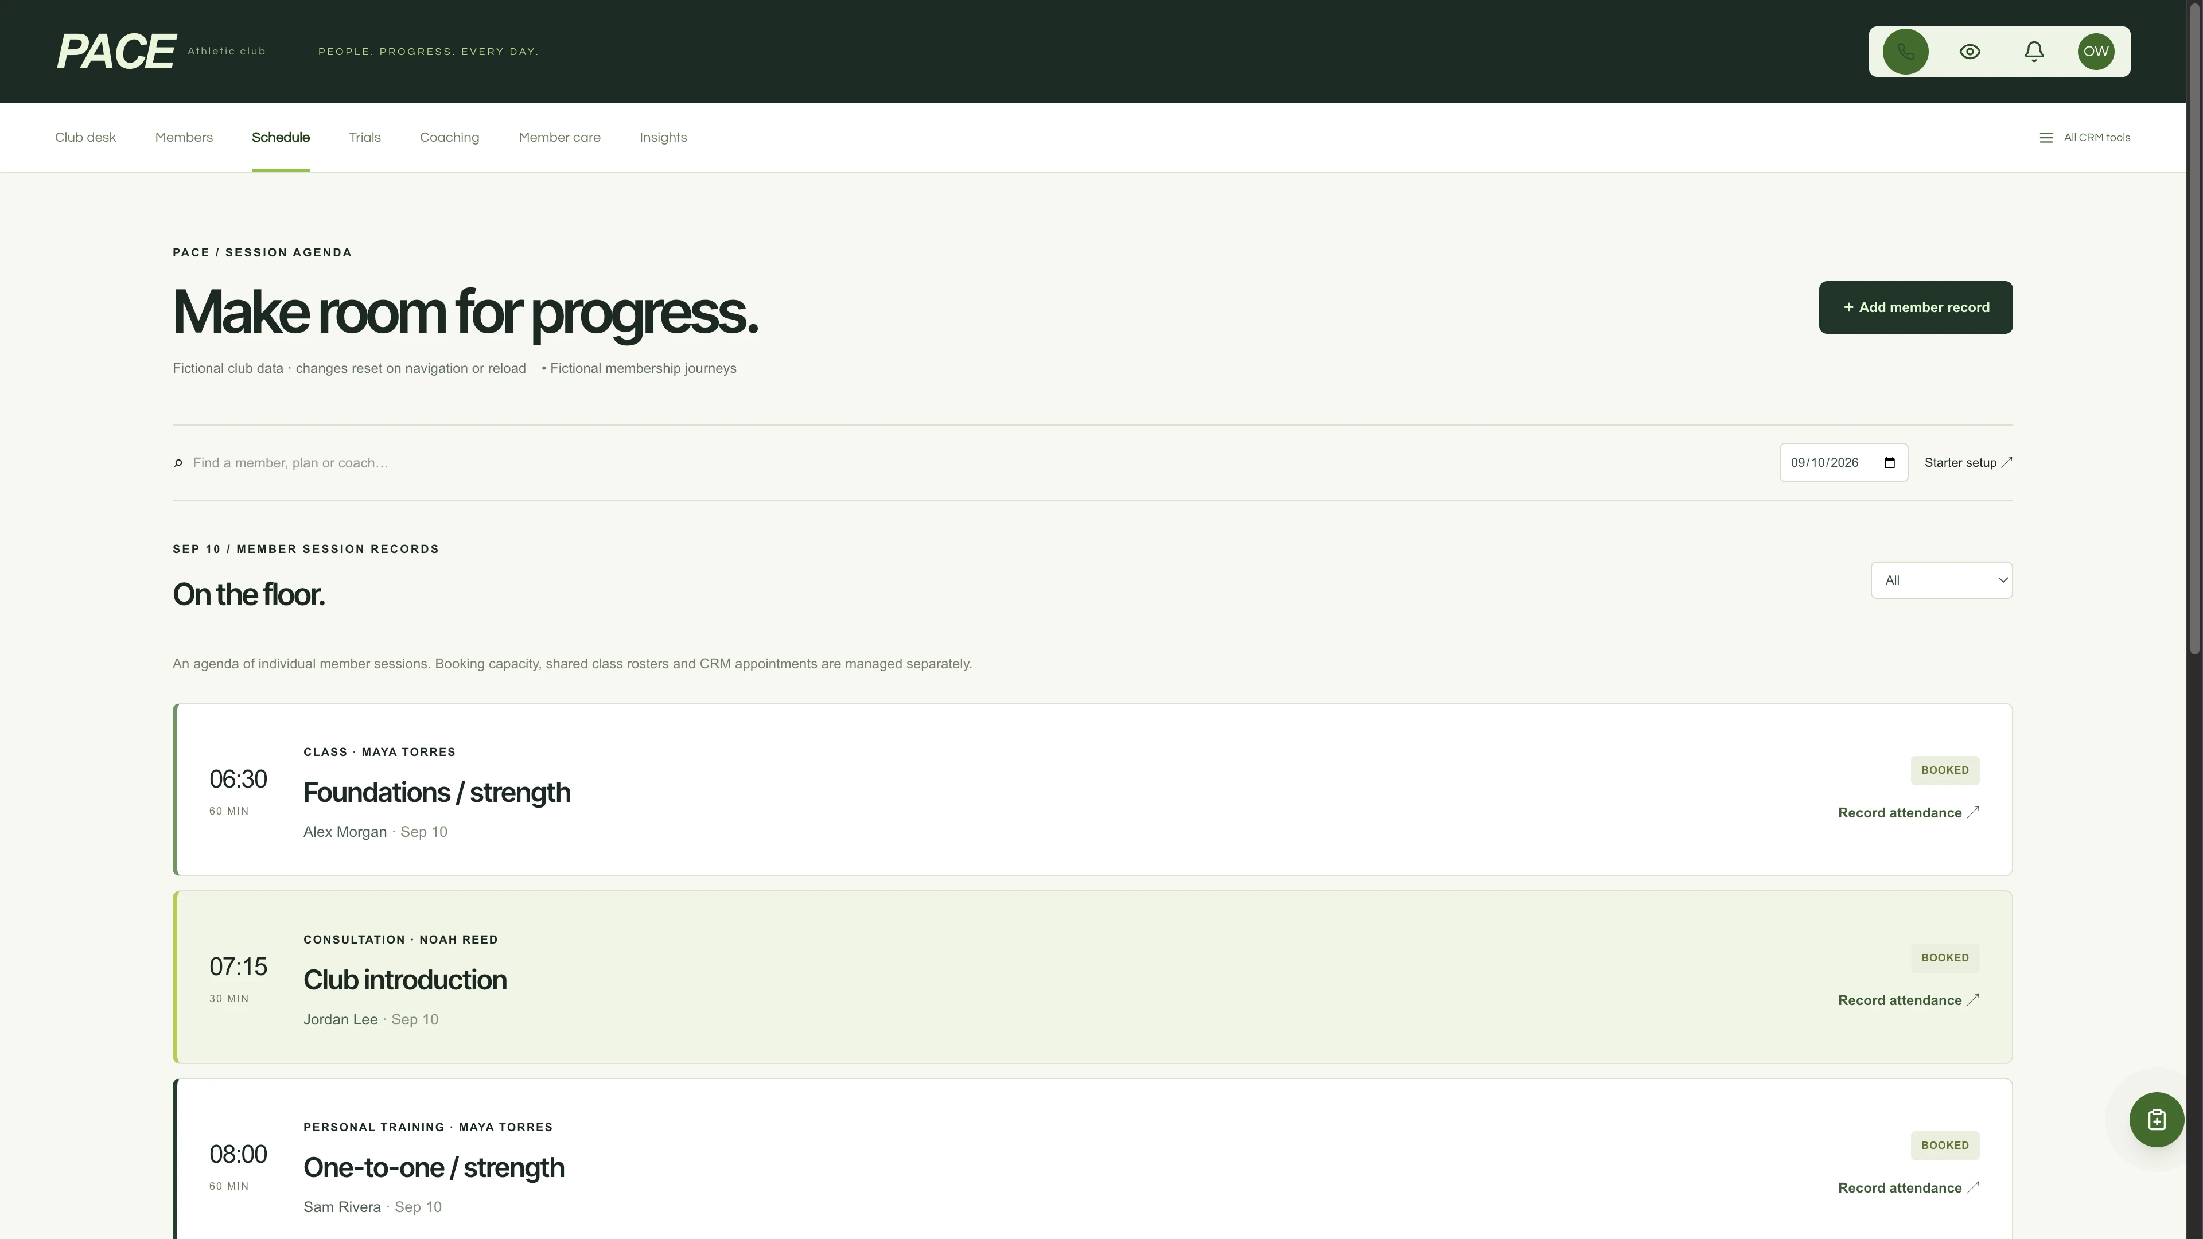Click the green phone call icon
The height and width of the screenshot is (1239, 2203).
coord(1905,51)
